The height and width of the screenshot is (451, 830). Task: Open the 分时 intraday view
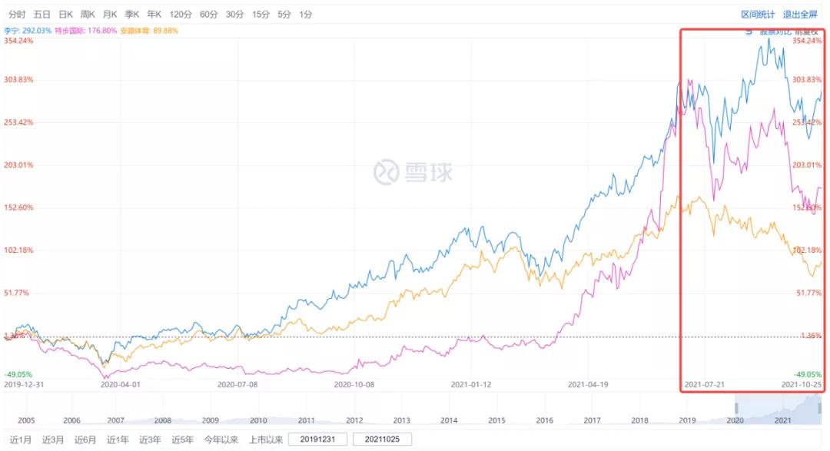(17, 14)
